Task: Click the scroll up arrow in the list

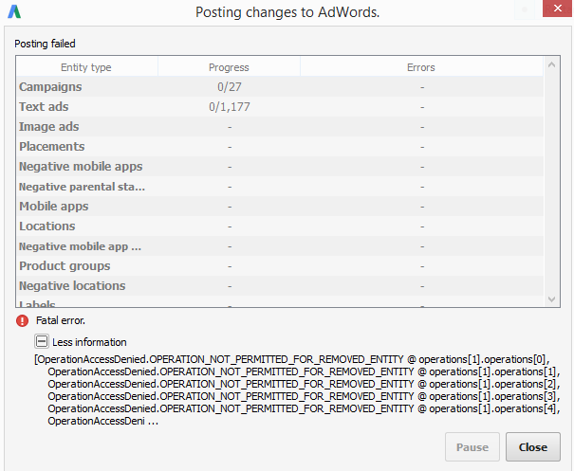Action: click(x=551, y=65)
